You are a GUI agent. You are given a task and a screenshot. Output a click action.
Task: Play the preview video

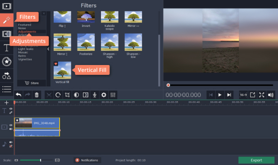(x=220, y=95)
